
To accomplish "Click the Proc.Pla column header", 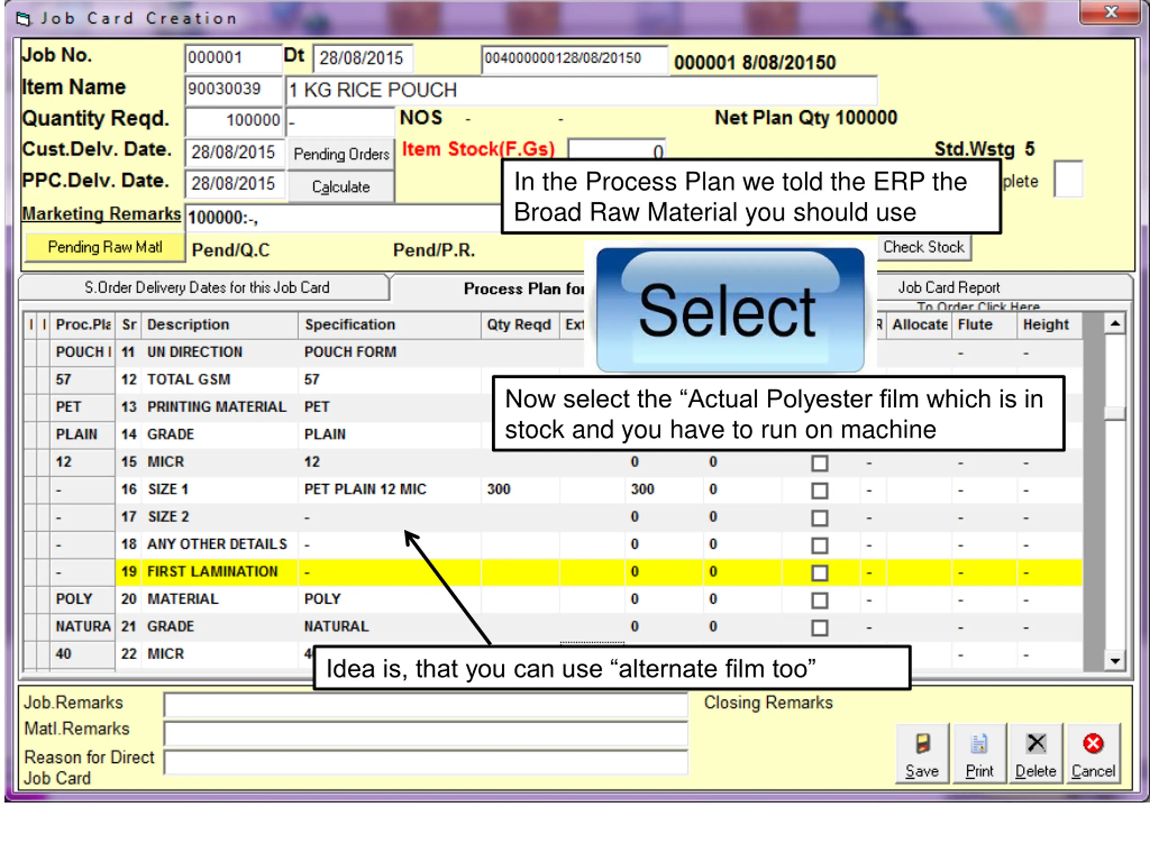I will [x=83, y=325].
